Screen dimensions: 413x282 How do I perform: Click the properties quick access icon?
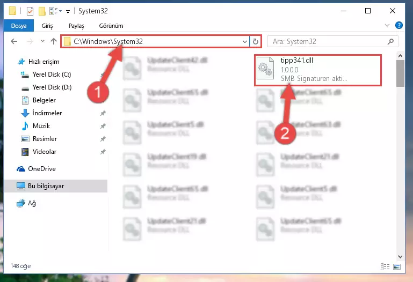coord(30,11)
